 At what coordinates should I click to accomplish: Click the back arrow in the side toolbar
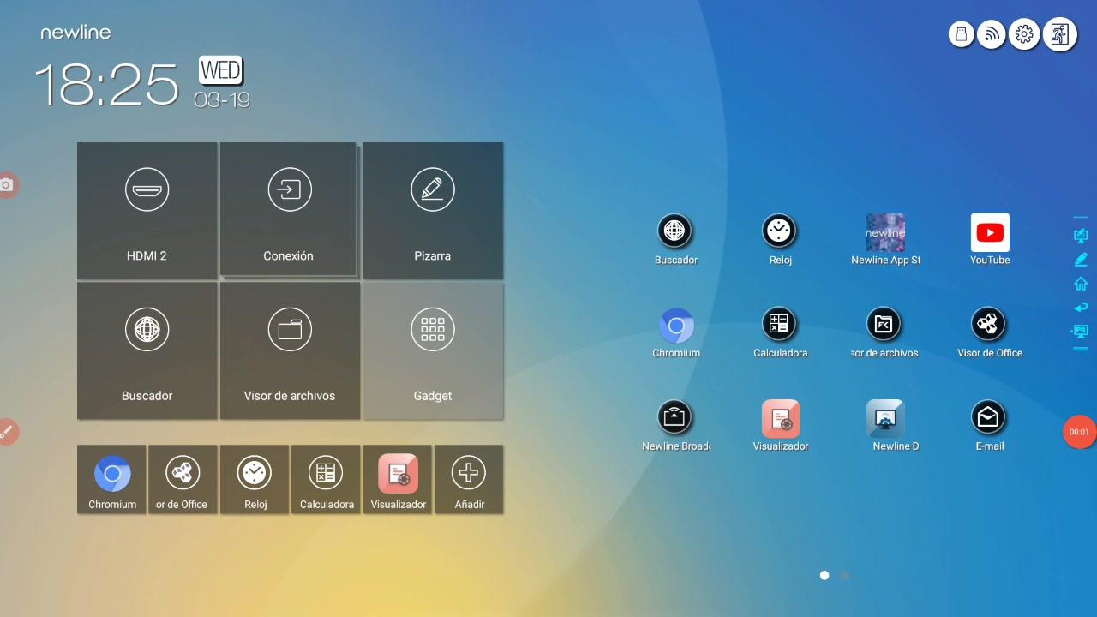1081,307
